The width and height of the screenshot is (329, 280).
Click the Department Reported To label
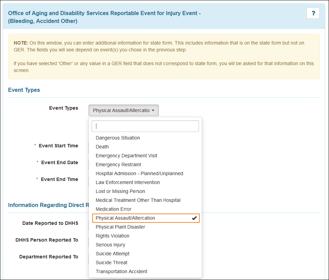point(49,257)
